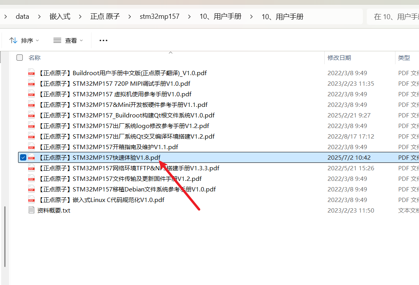
Task: Click PDF icon of Qt交叉编译环境搭建V1.2
Action: [31, 136]
